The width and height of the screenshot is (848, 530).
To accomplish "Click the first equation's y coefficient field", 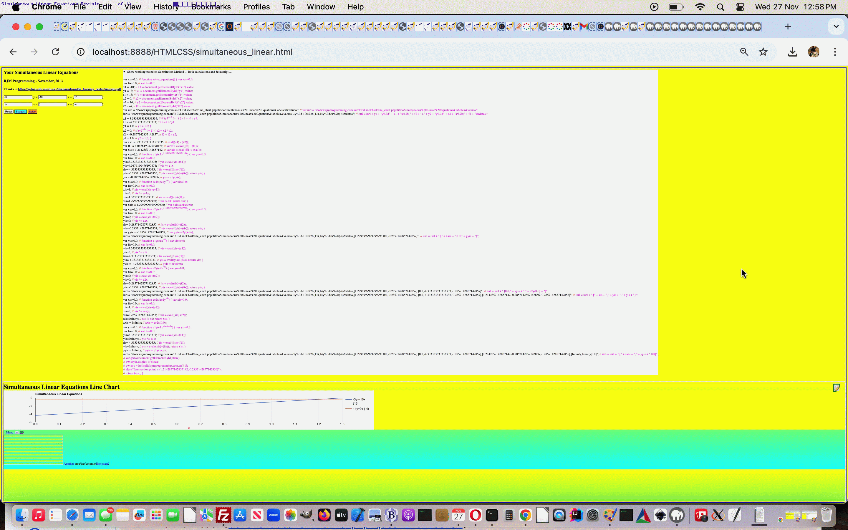I will 18,97.
